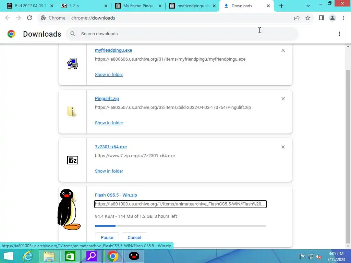Focus the Search downloads field
The height and width of the screenshot is (263, 351).
(x=182, y=34)
